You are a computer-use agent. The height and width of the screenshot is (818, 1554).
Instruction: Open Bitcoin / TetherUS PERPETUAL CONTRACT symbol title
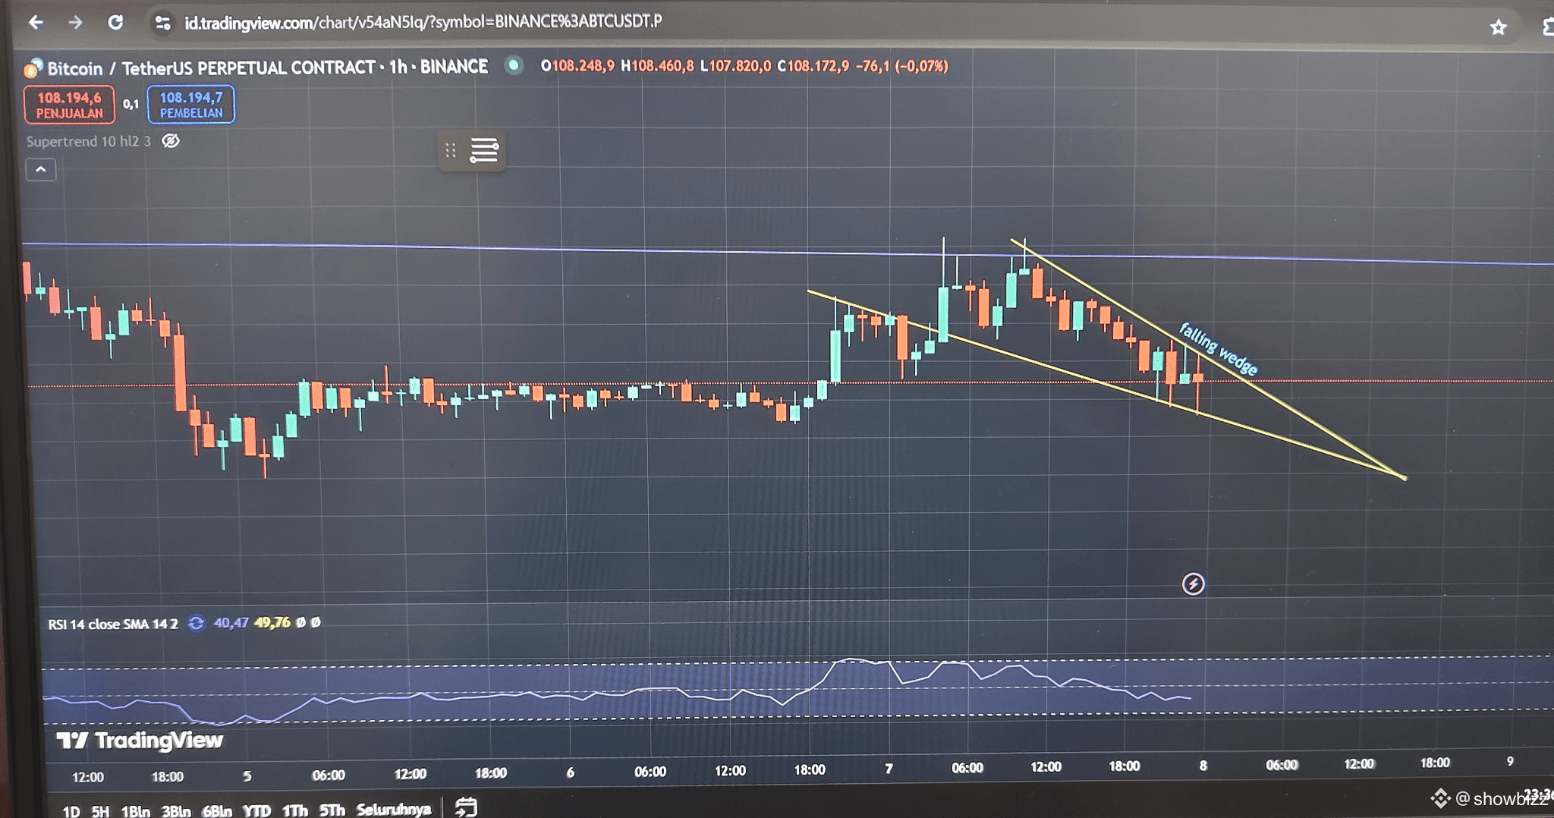tap(267, 68)
